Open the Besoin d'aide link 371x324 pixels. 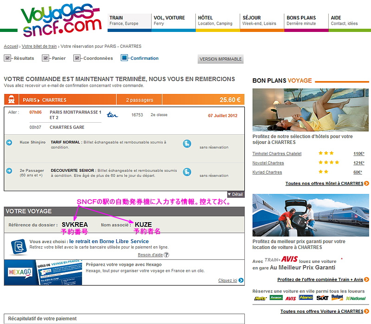[150, 255]
